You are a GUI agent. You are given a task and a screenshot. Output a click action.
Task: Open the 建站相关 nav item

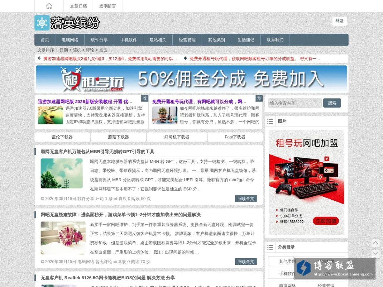click(158, 40)
